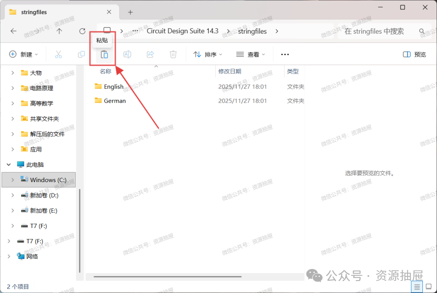This screenshot has width=437, height=293.
Task: Expand 新加卷 (E:) drive
Action: 13,210
